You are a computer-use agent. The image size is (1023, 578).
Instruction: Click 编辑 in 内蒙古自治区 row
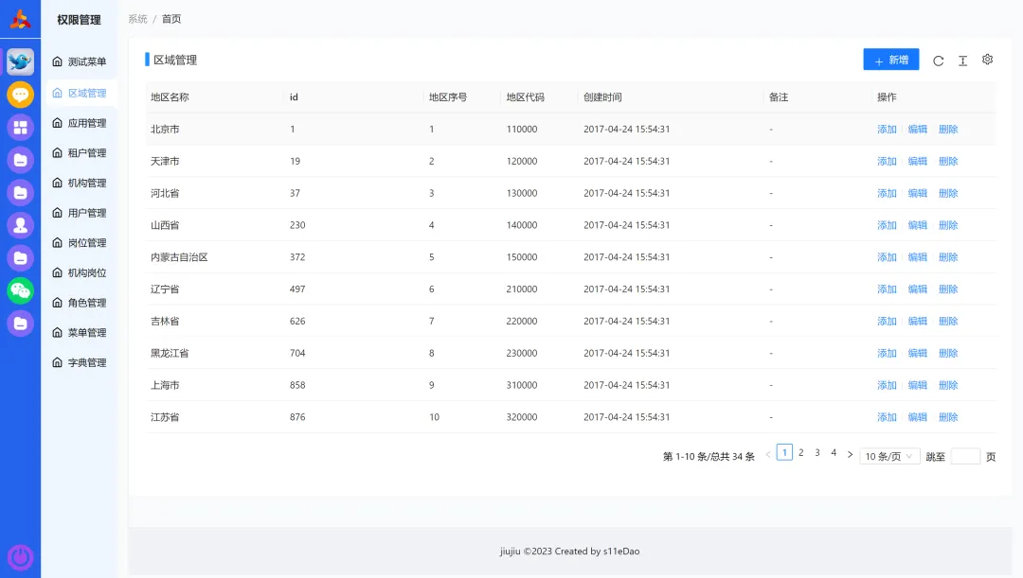pyautogui.click(x=917, y=256)
